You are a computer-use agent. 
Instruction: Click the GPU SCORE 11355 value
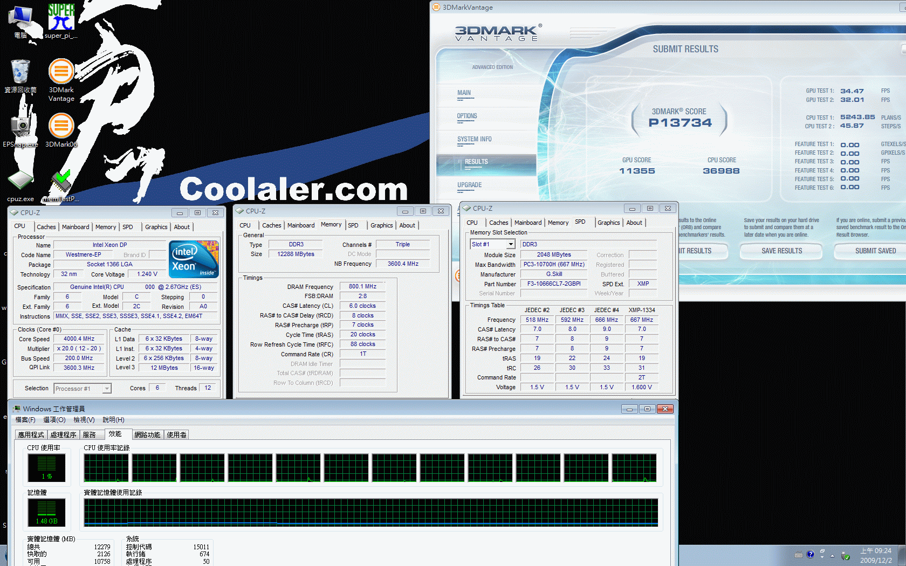[637, 171]
